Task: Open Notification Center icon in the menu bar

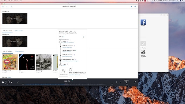Action: tap(183, 1)
